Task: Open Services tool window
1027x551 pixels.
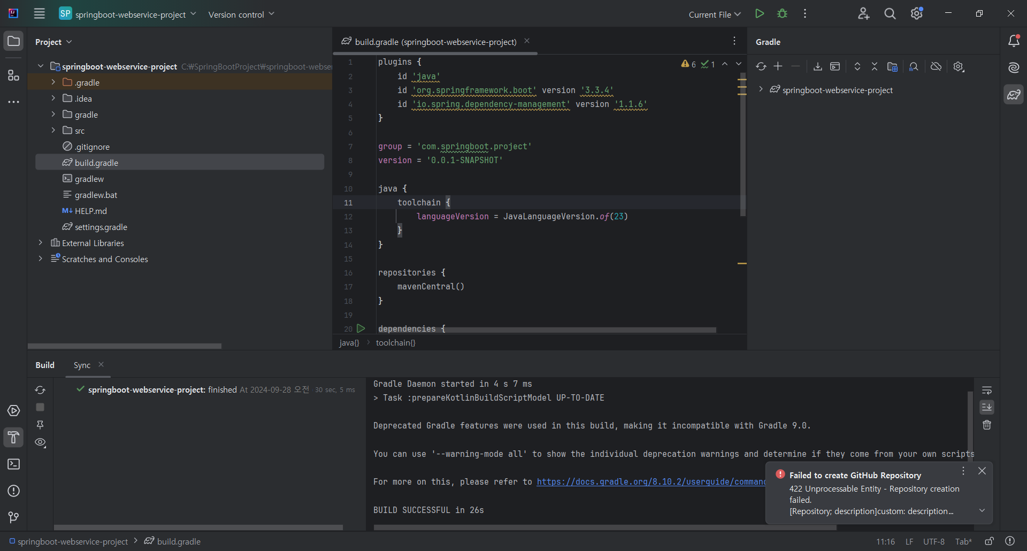Action: pos(14,411)
